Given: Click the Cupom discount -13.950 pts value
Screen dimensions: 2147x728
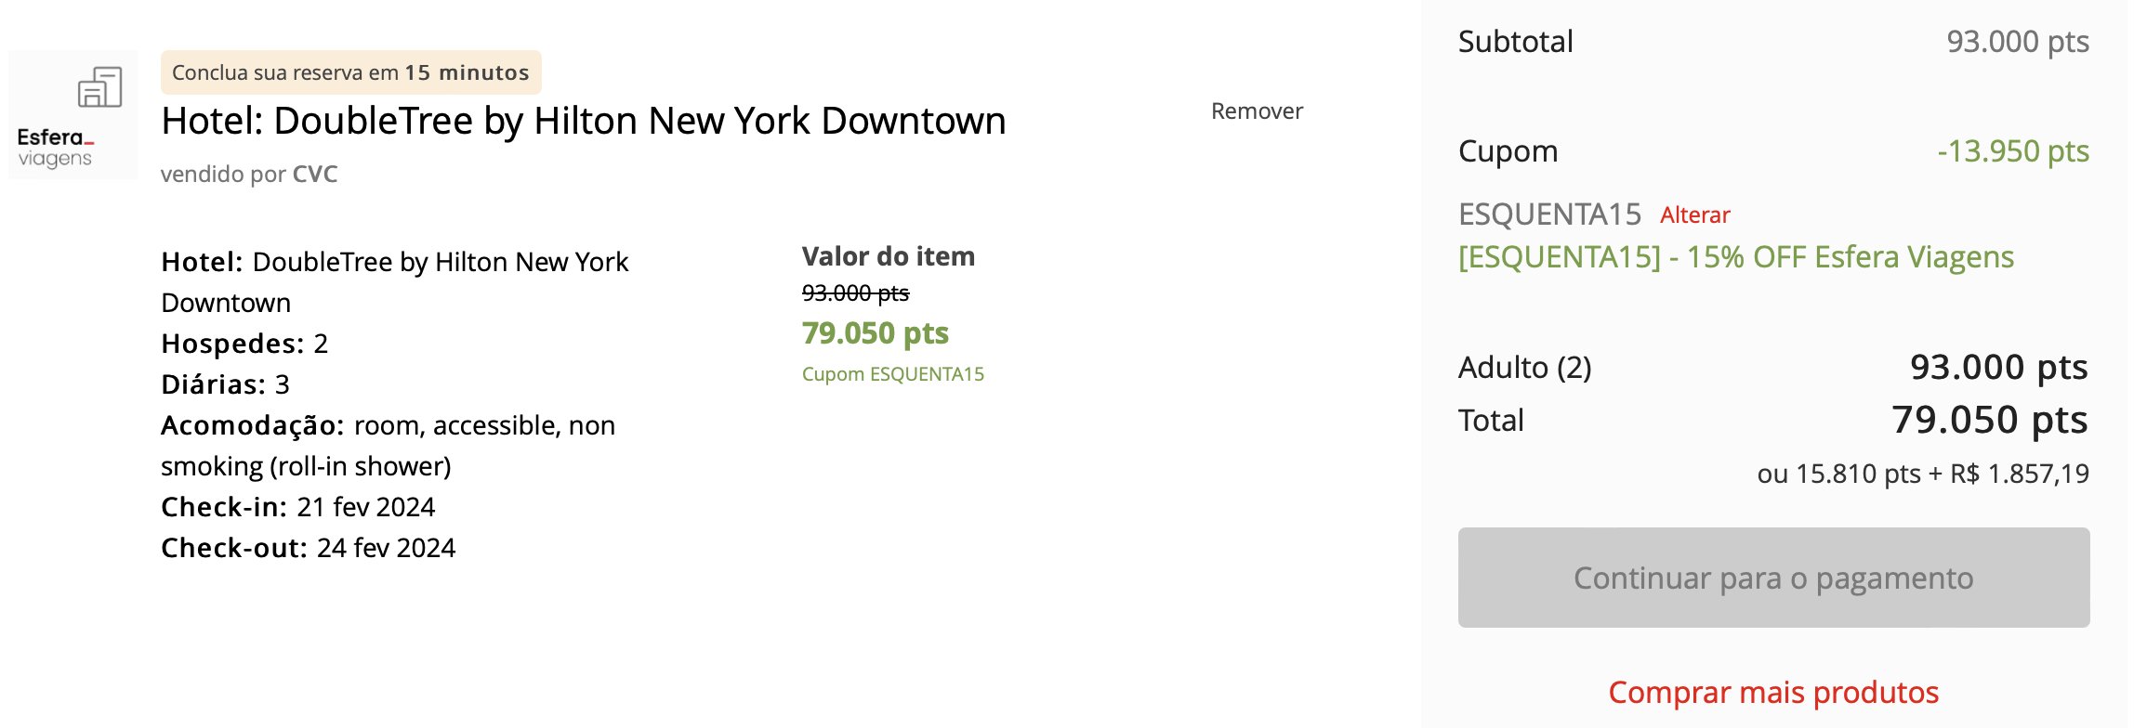Looking at the screenshot, I should 2013,151.
